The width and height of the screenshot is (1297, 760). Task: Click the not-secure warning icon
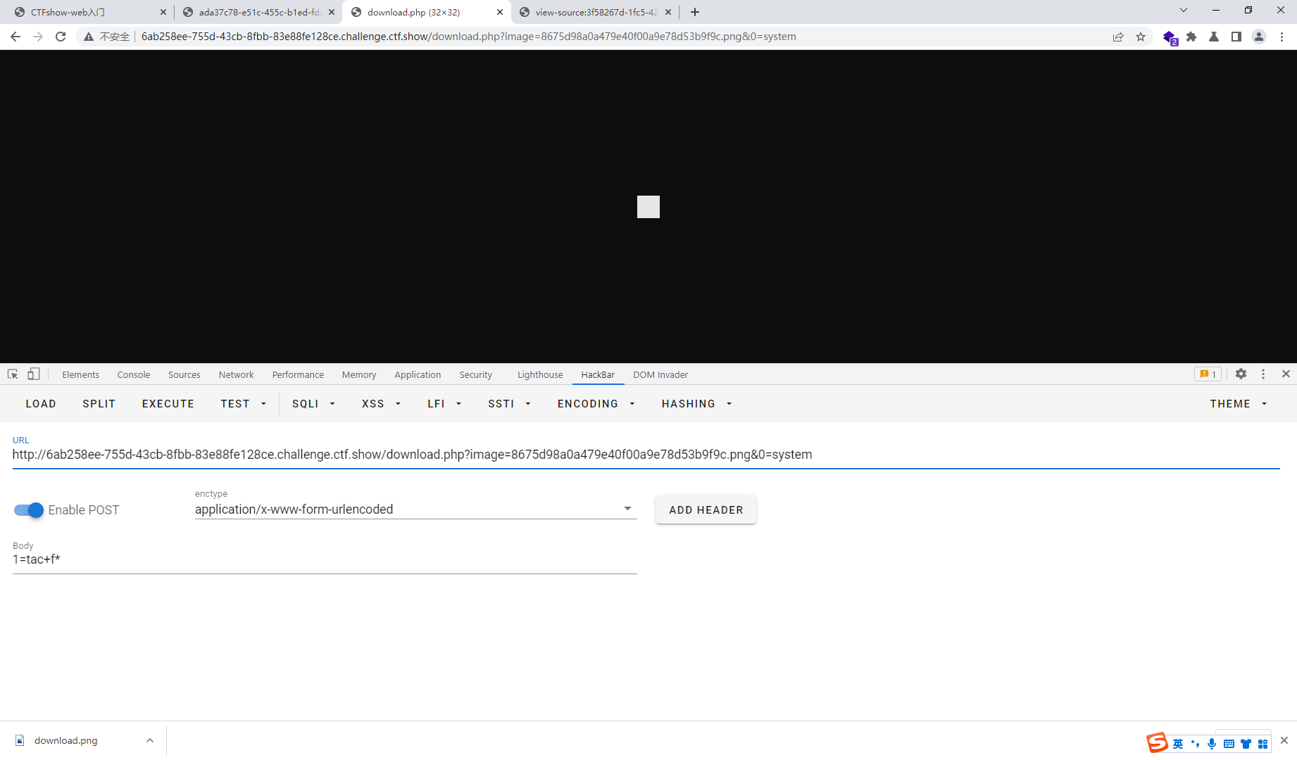click(89, 37)
